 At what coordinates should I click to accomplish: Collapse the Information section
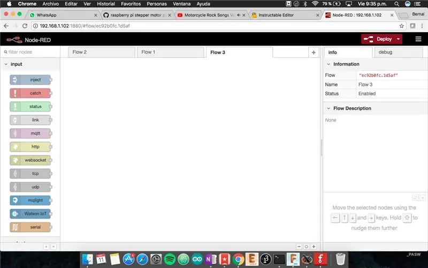[376, 64]
